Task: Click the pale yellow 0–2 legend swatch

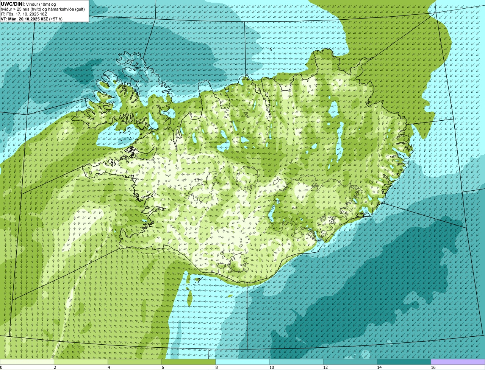Action: [27, 362]
